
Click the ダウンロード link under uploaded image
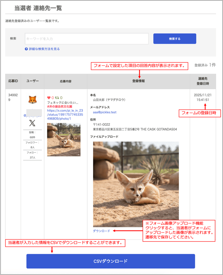coord(101,231)
